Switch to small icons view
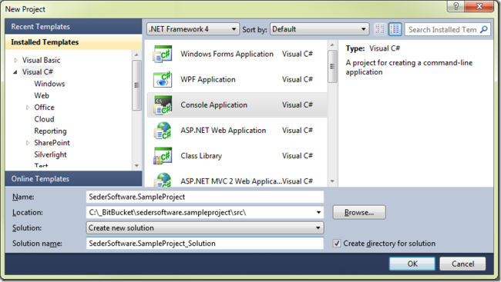The height and width of the screenshot is (282, 501). click(379, 29)
